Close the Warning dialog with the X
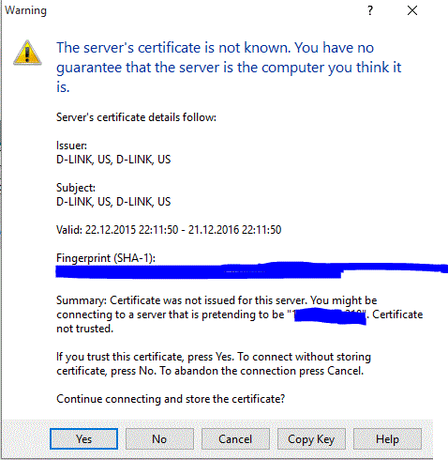The image size is (448, 460). point(412,10)
